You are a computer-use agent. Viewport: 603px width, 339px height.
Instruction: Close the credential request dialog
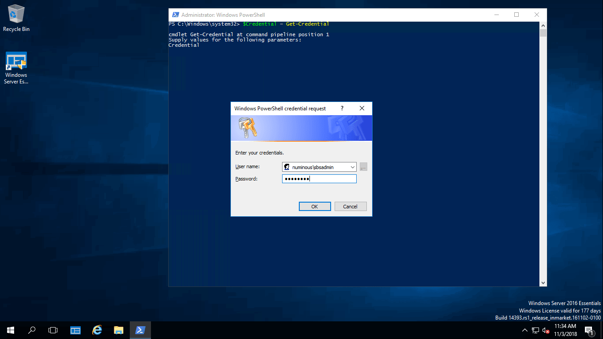click(x=362, y=108)
